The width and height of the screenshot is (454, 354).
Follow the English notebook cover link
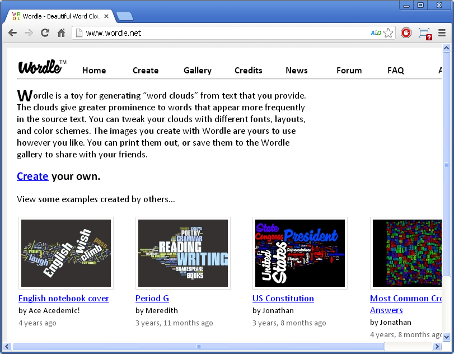[64, 299]
